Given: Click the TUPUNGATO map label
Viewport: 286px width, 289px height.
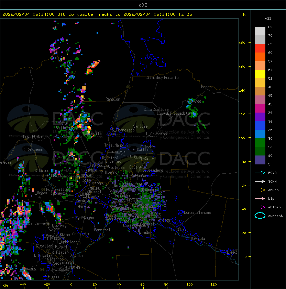Looking at the screenshot, I should 56,239.
